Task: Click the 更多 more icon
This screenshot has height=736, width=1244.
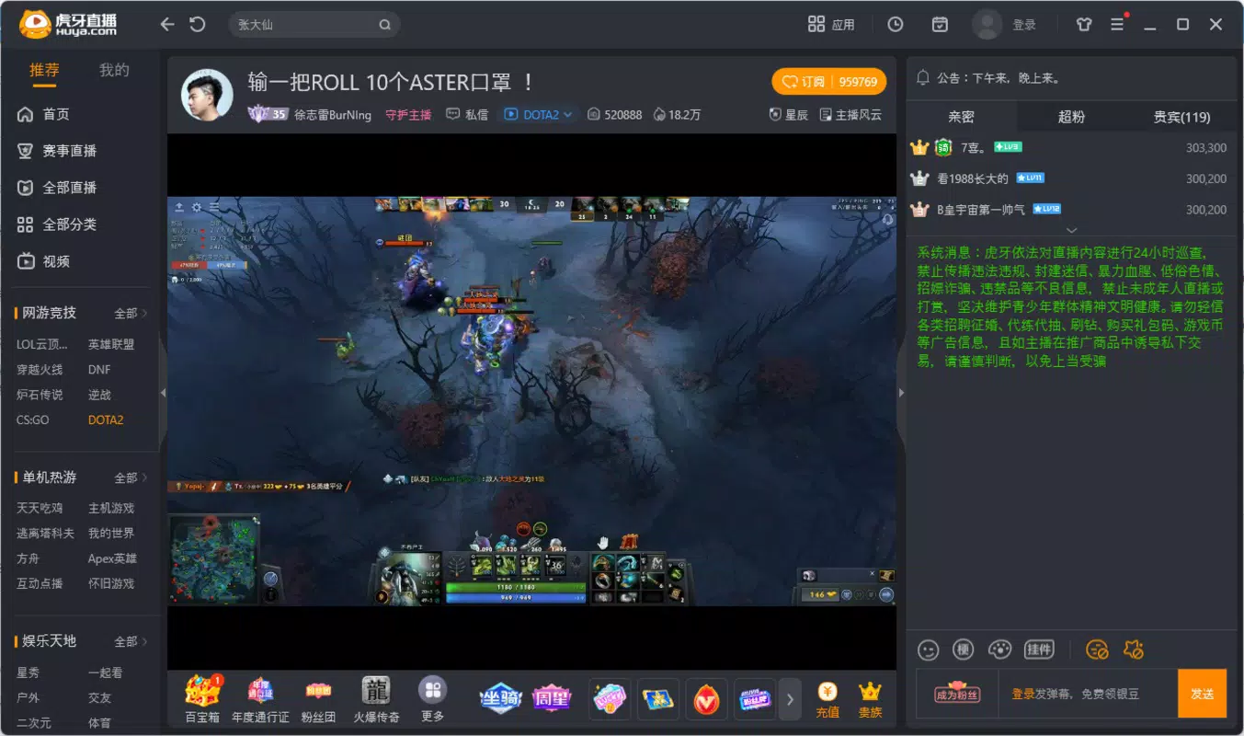Action: click(x=432, y=699)
